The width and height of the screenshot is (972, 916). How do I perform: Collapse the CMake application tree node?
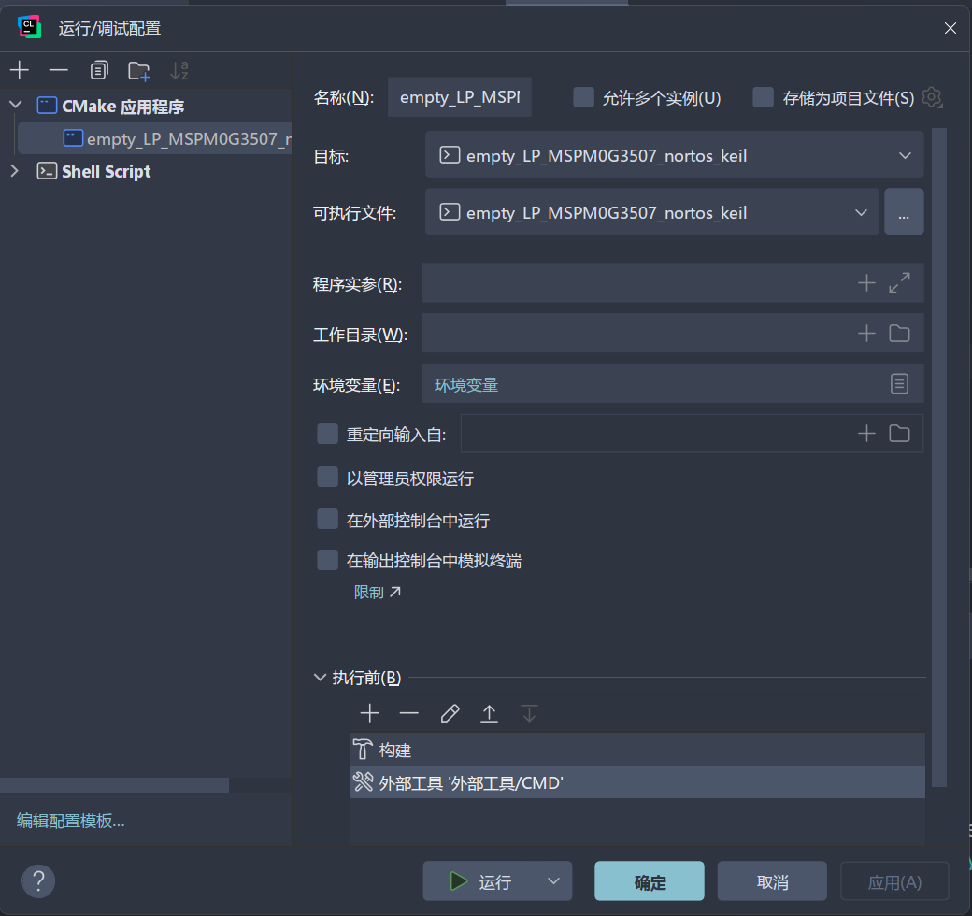click(16, 106)
